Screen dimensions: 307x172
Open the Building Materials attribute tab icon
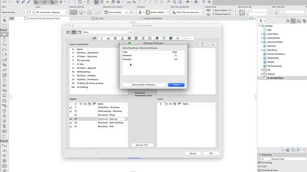[x=129, y=38]
